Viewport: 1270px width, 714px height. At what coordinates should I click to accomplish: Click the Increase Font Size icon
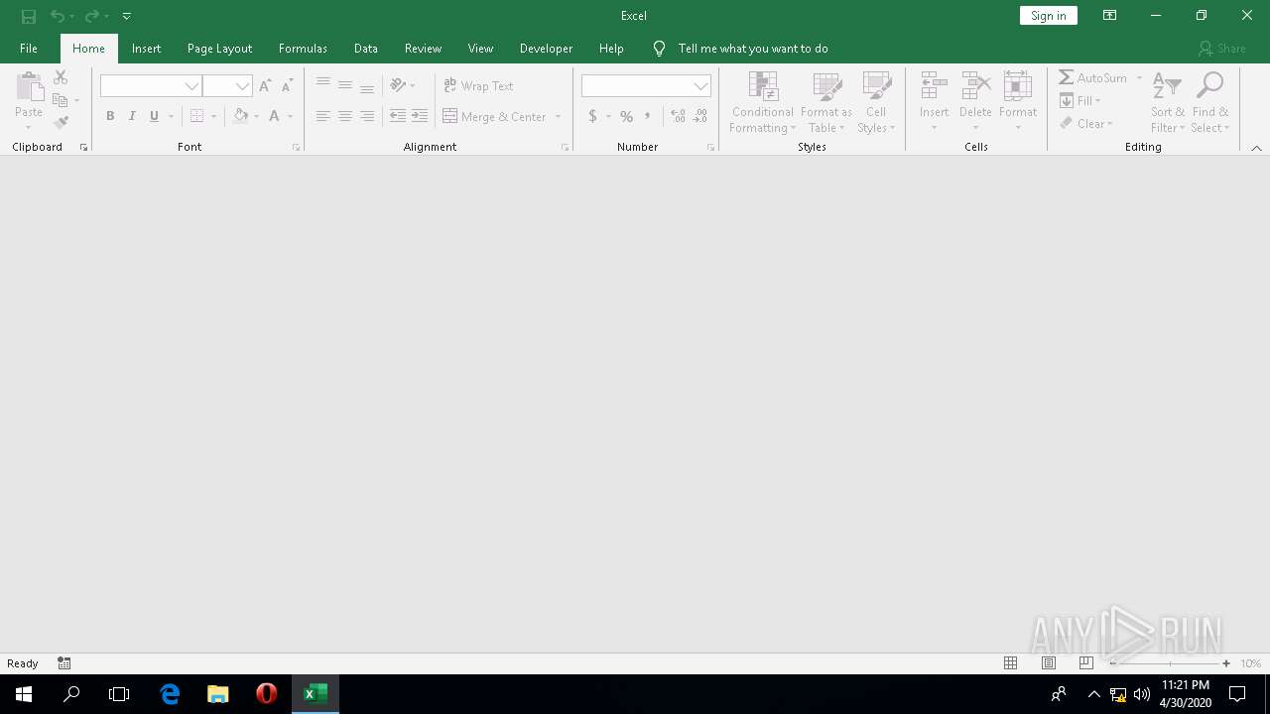pyautogui.click(x=265, y=86)
